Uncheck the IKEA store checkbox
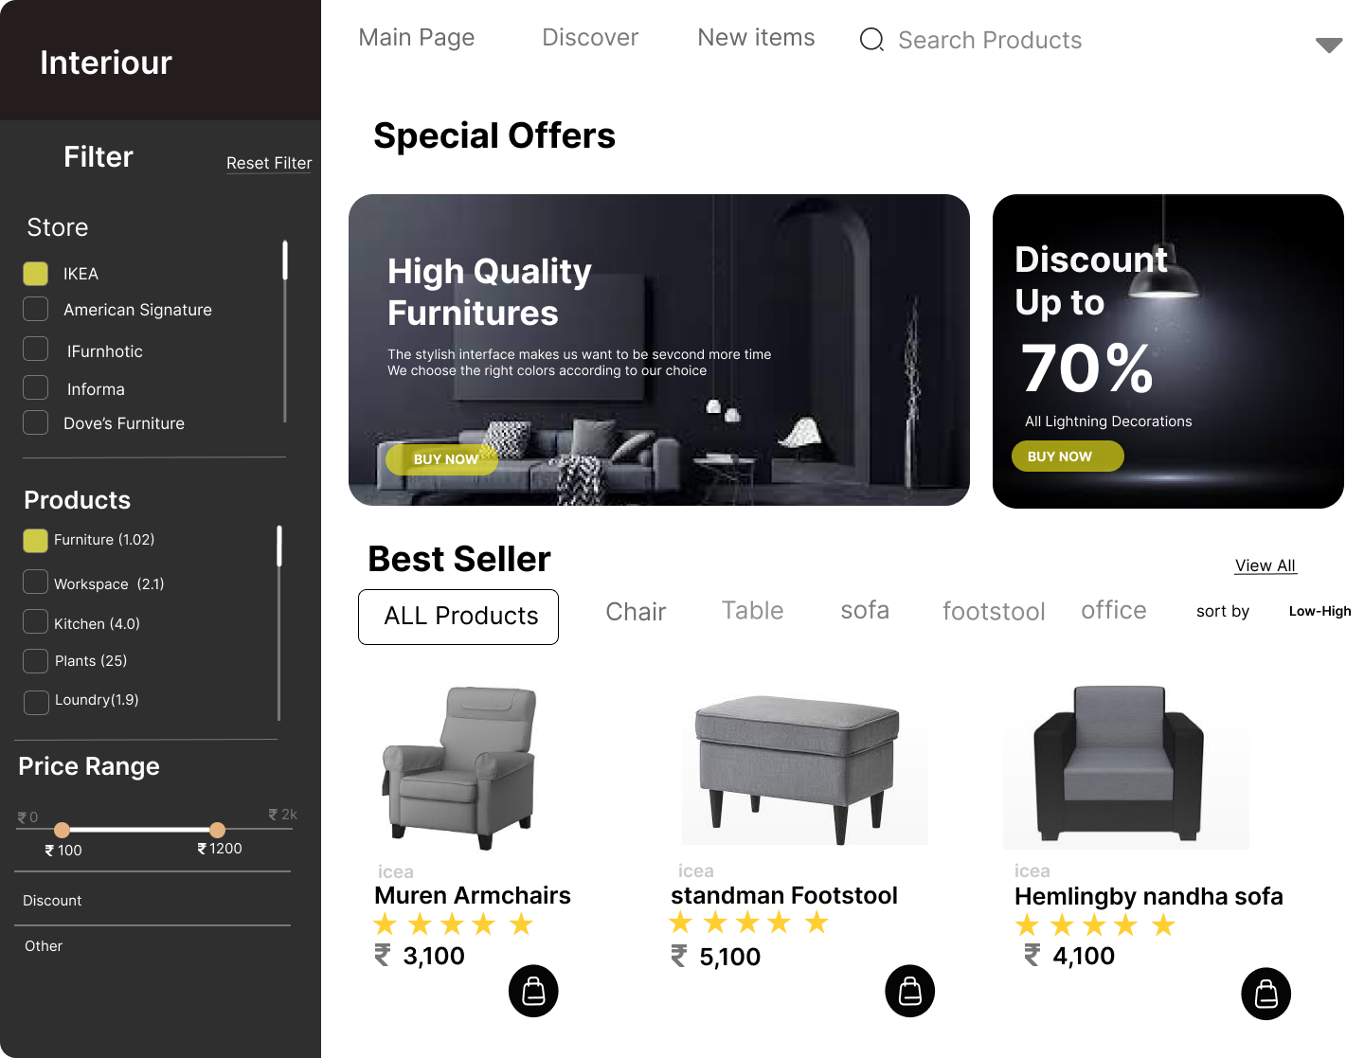The height and width of the screenshot is (1058, 1364). 36,274
